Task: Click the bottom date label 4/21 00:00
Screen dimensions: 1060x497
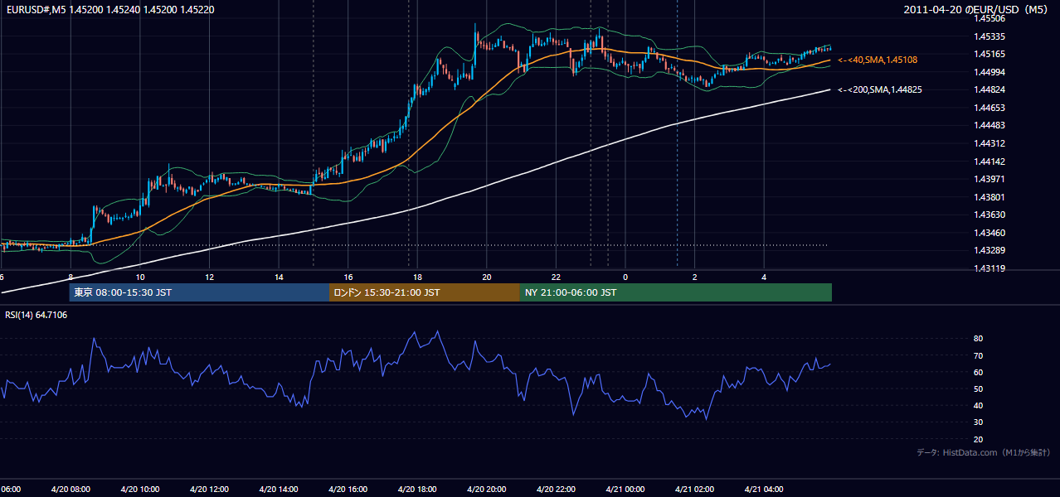Action: coord(625,489)
